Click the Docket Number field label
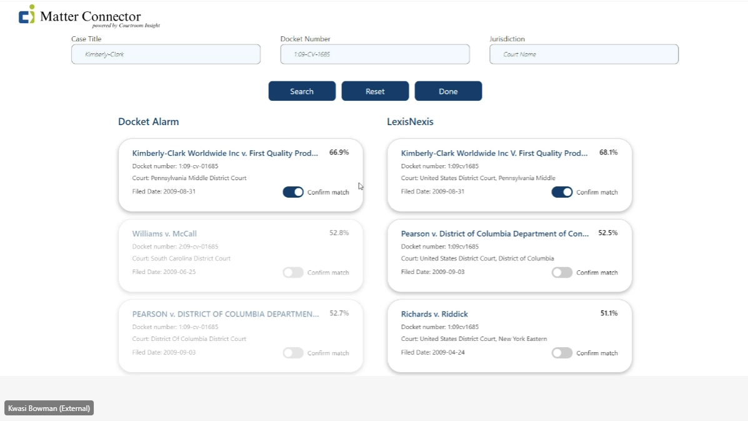This screenshot has width=748, height=421. (306, 39)
